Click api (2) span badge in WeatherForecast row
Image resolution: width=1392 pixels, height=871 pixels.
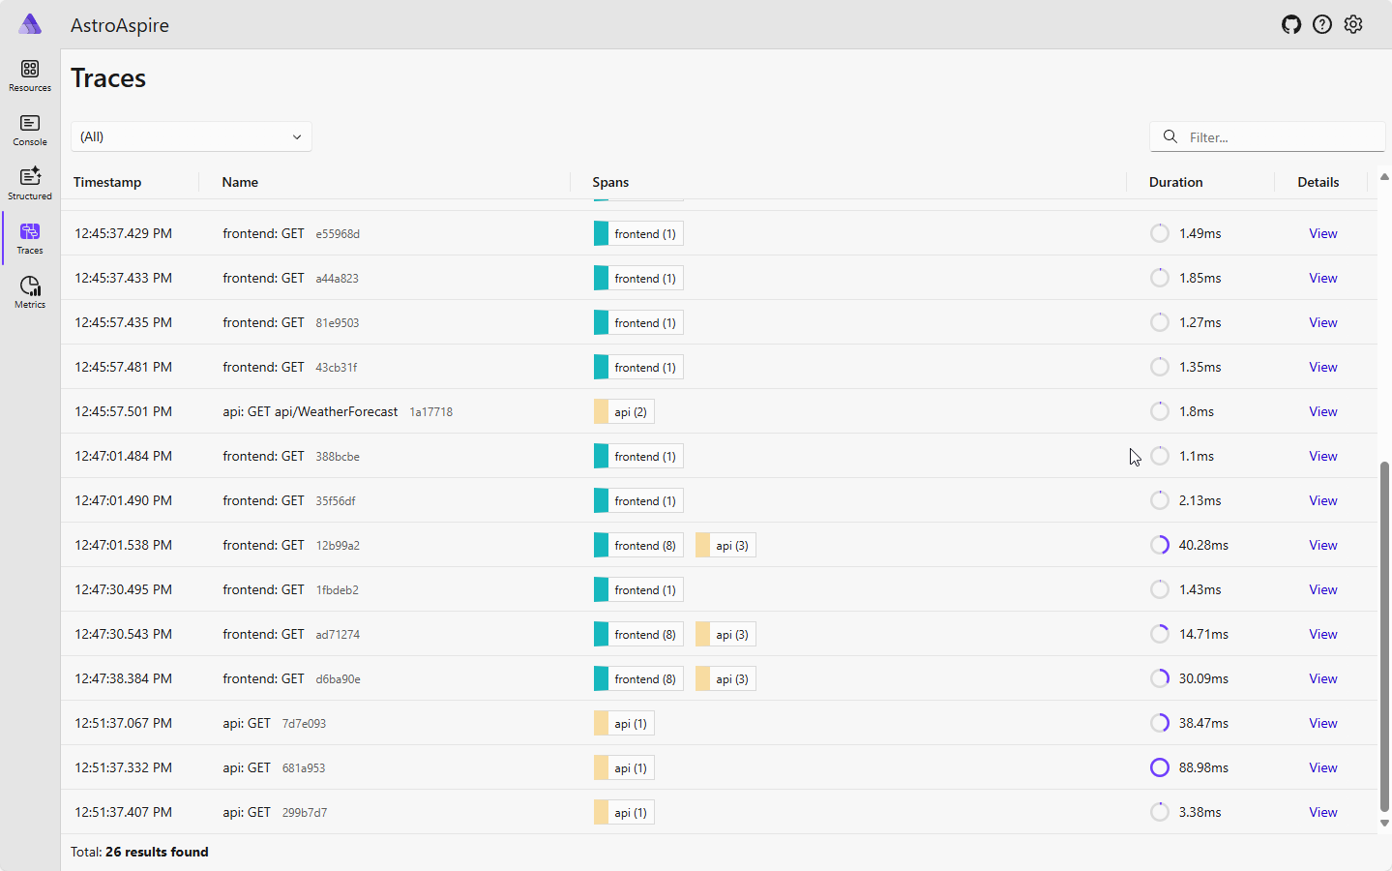pyautogui.click(x=624, y=411)
